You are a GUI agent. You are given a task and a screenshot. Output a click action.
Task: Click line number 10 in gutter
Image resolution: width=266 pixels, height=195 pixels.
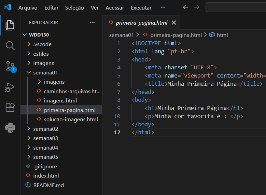[x=117, y=116]
